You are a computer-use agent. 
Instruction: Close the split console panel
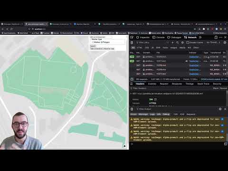click(x=225, y=109)
